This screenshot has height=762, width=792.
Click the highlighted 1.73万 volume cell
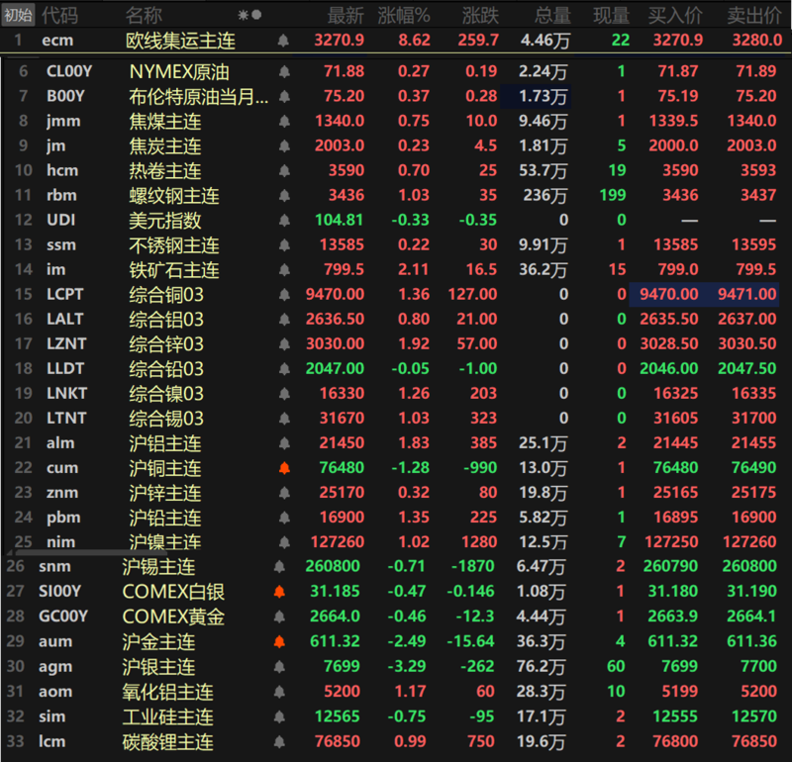pos(536,96)
